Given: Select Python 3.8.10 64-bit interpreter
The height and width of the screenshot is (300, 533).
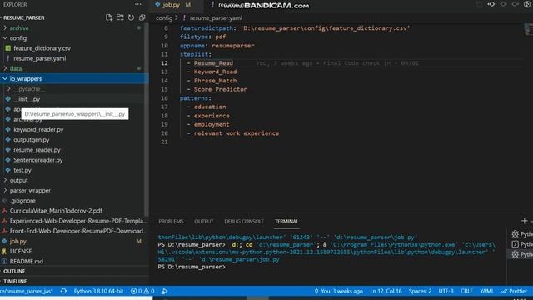Looking at the screenshot, I should click(x=98, y=291).
